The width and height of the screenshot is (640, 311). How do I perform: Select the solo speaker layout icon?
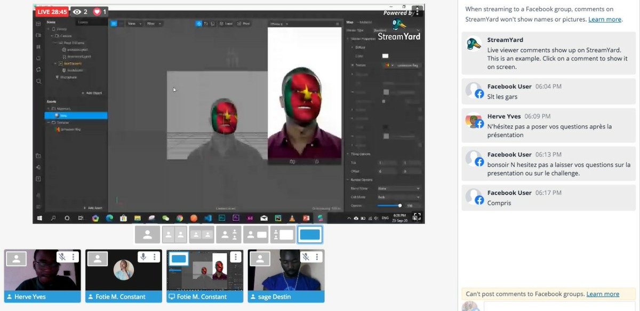[x=147, y=234]
